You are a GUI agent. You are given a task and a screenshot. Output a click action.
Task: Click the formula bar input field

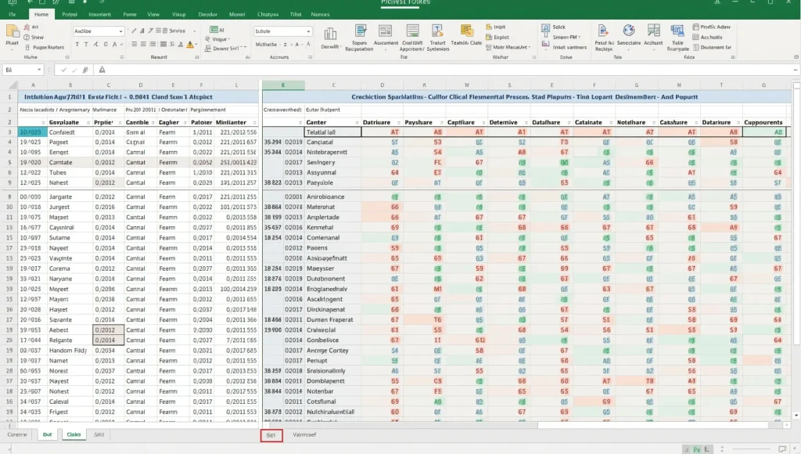tap(450, 70)
